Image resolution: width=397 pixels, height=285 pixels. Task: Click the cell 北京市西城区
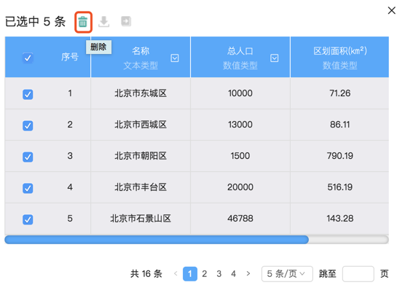(141, 125)
